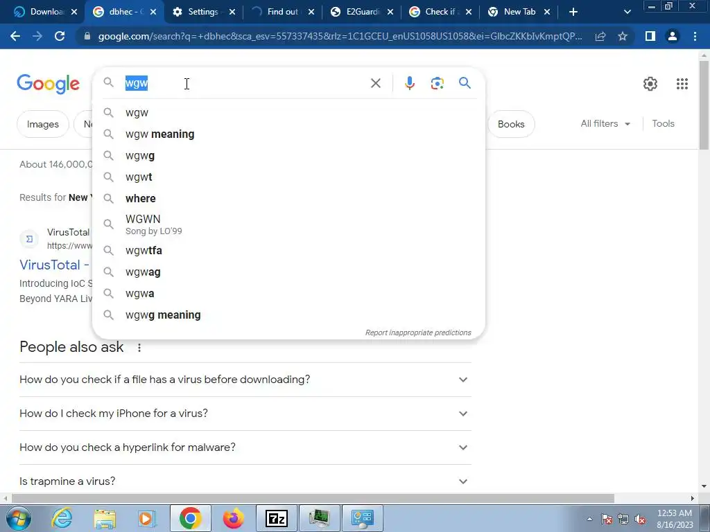Submit search with blue magnifier icon
Viewport: 710px width, 532px height.
[x=465, y=83]
